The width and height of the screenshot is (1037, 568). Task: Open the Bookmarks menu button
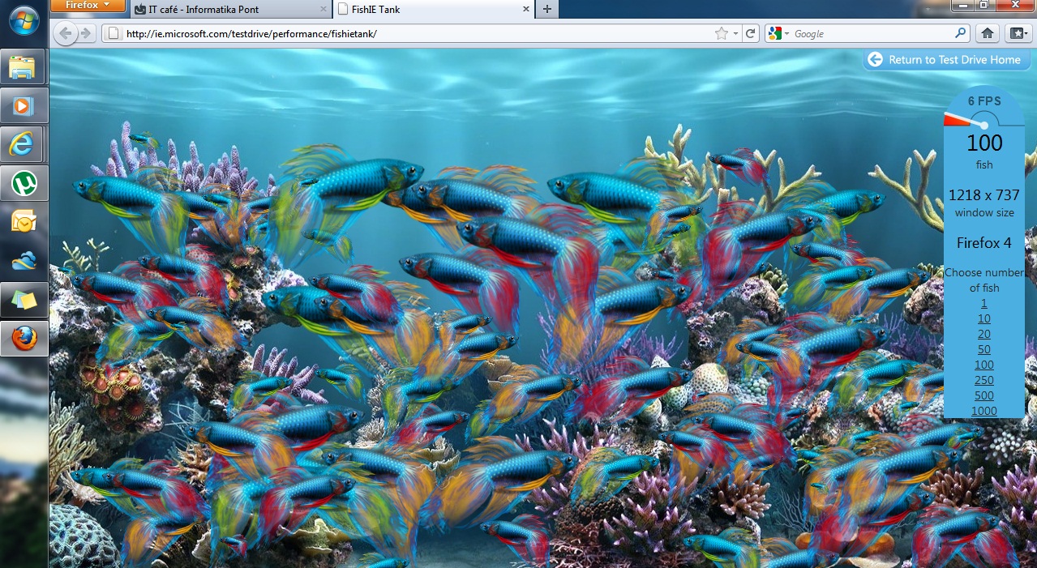point(1018,33)
